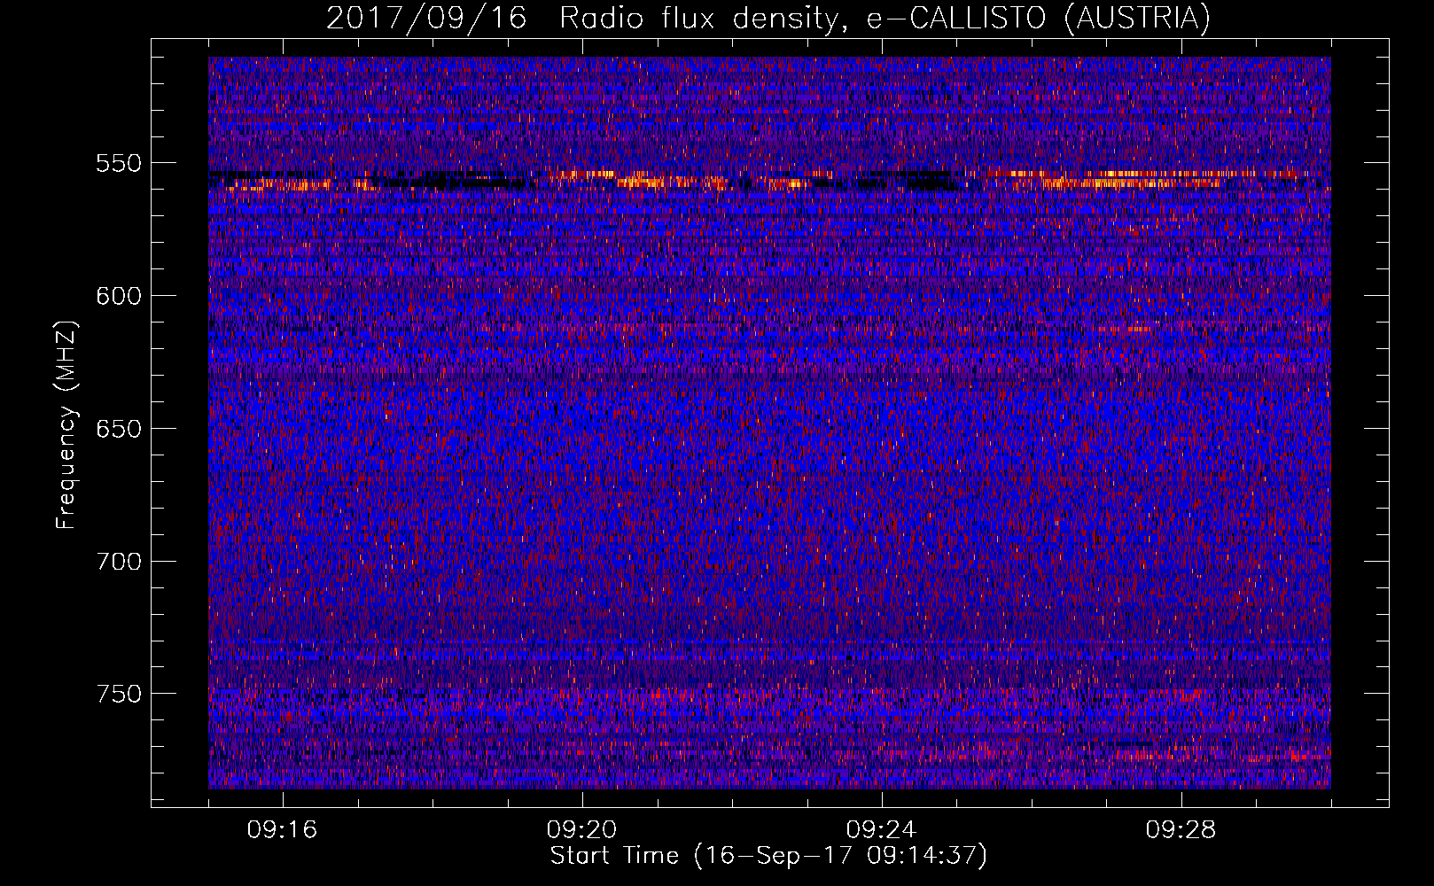Click the 09:20 time tick label
The width and height of the screenshot is (1434, 886).
click(581, 830)
